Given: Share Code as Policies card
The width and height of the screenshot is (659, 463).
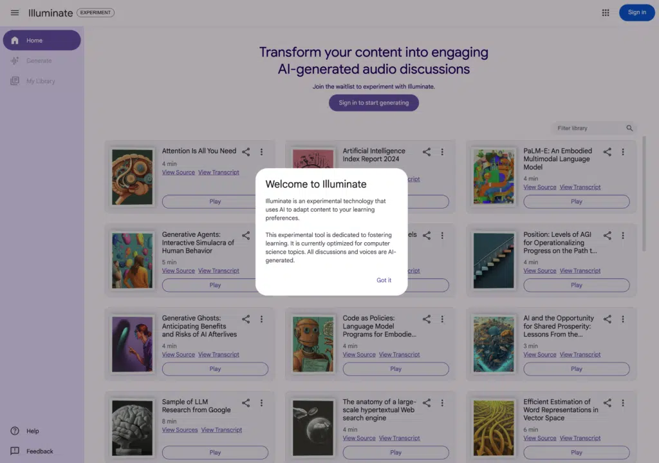Looking at the screenshot, I should pos(427,319).
